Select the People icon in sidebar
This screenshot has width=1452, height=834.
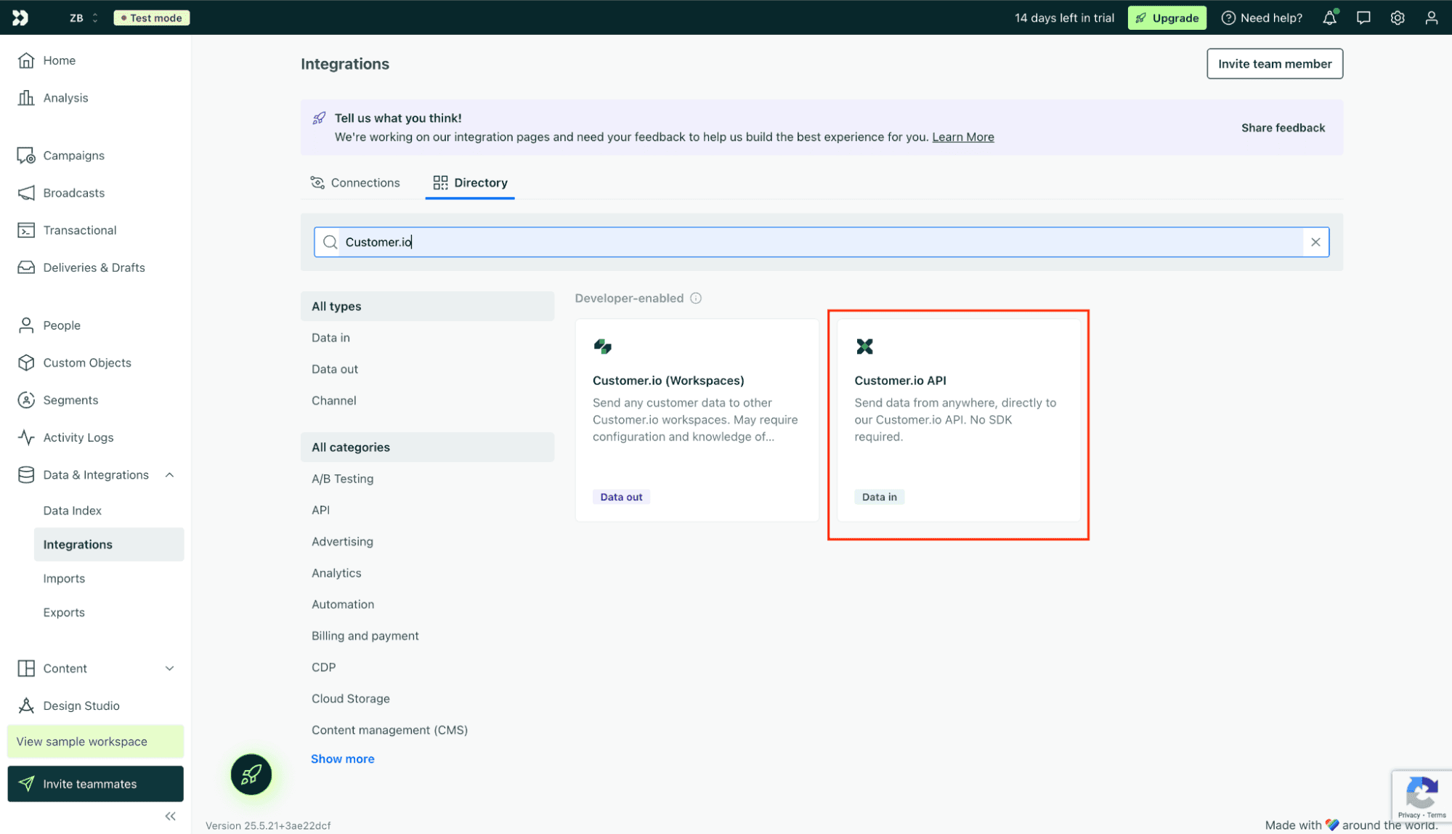tap(25, 325)
